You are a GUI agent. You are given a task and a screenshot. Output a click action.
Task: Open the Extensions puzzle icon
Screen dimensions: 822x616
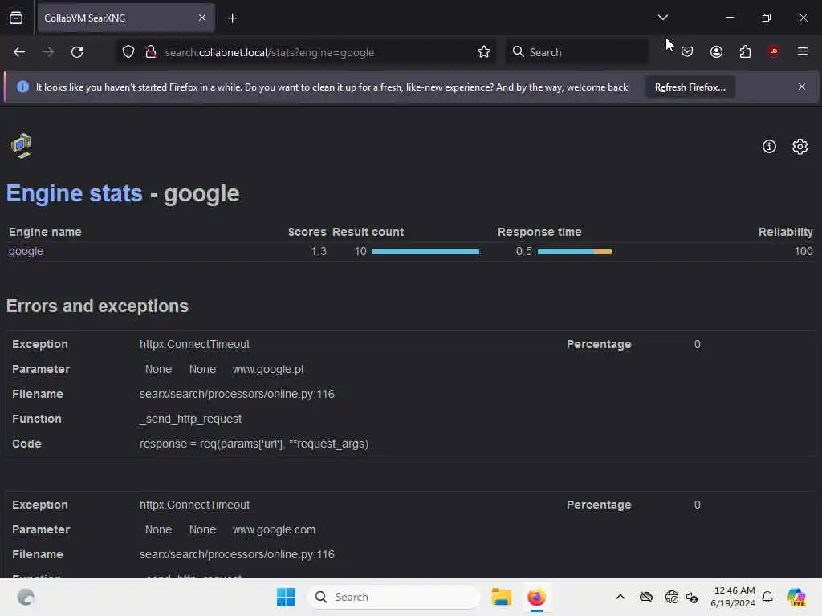click(x=745, y=51)
